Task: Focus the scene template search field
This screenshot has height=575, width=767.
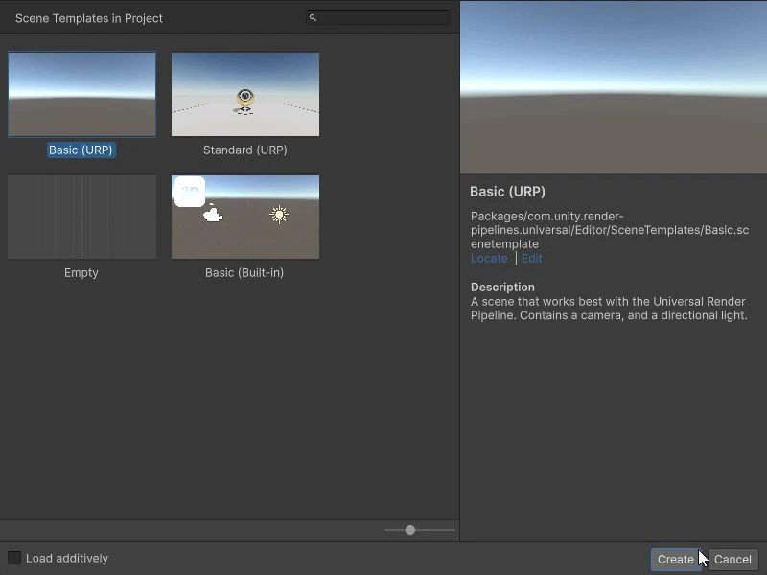Action: [x=378, y=18]
